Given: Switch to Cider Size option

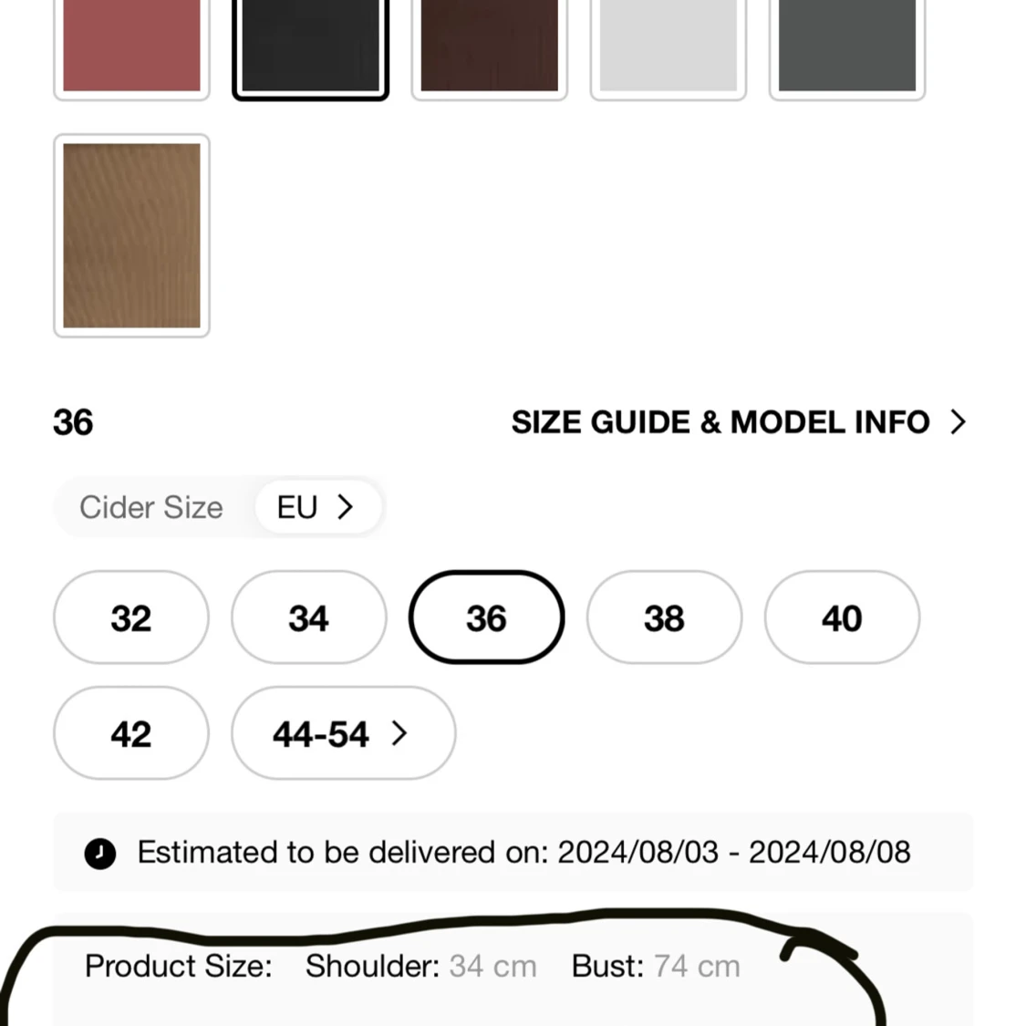Looking at the screenshot, I should pos(151,507).
